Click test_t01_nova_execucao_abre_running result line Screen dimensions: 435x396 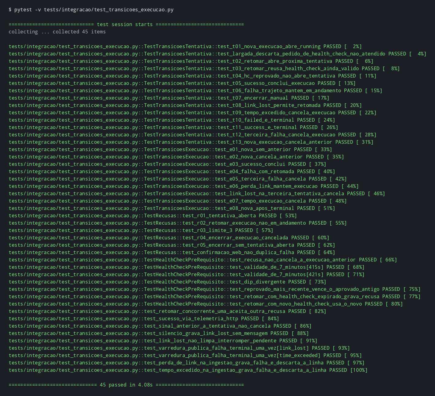click(x=185, y=47)
